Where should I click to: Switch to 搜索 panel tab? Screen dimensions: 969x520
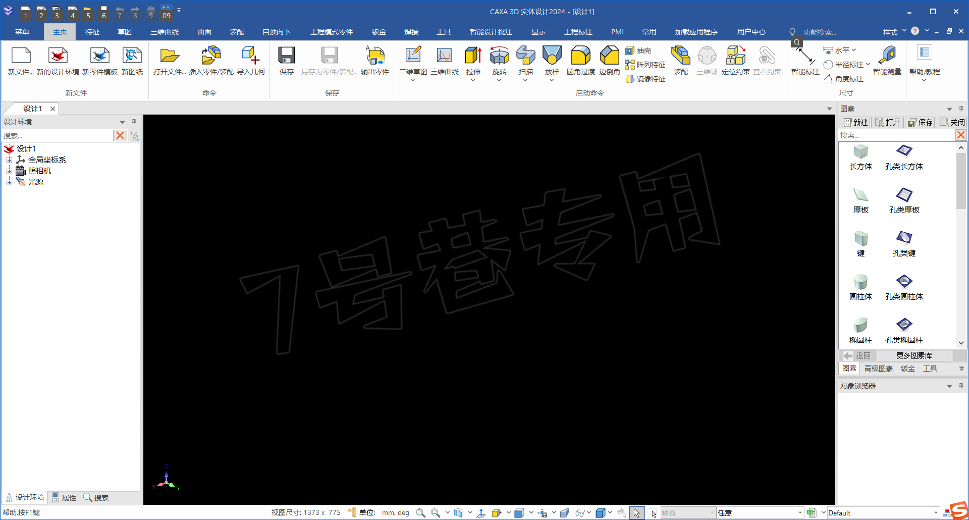tap(96, 498)
